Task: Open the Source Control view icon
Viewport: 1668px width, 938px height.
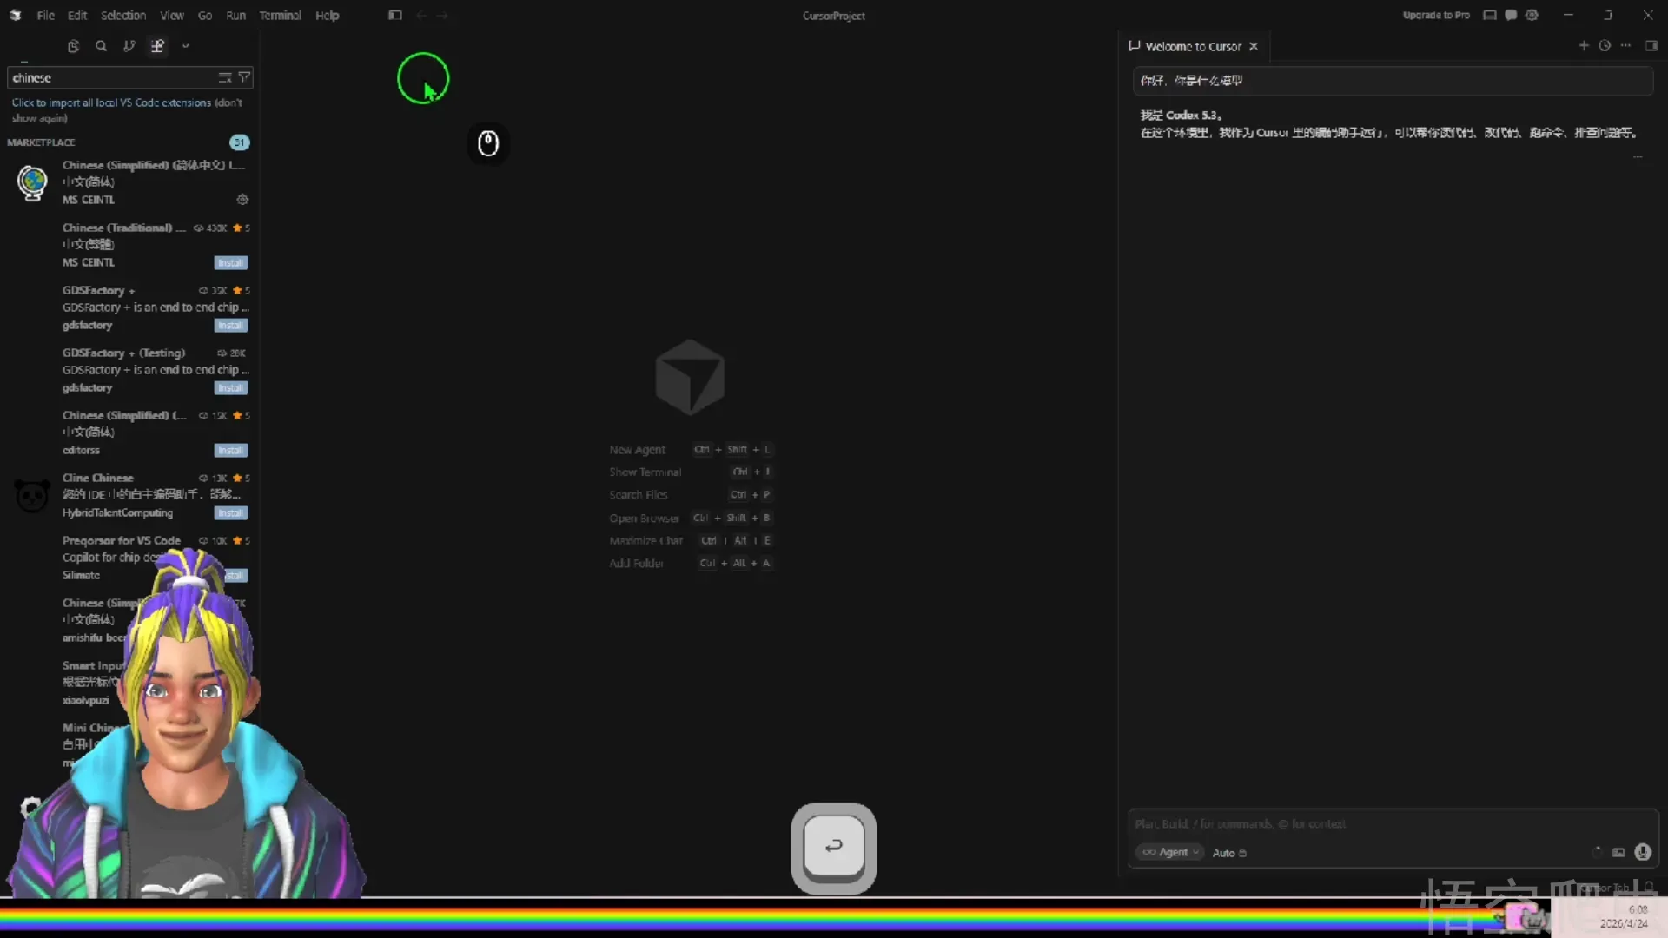Action: (129, 46)
